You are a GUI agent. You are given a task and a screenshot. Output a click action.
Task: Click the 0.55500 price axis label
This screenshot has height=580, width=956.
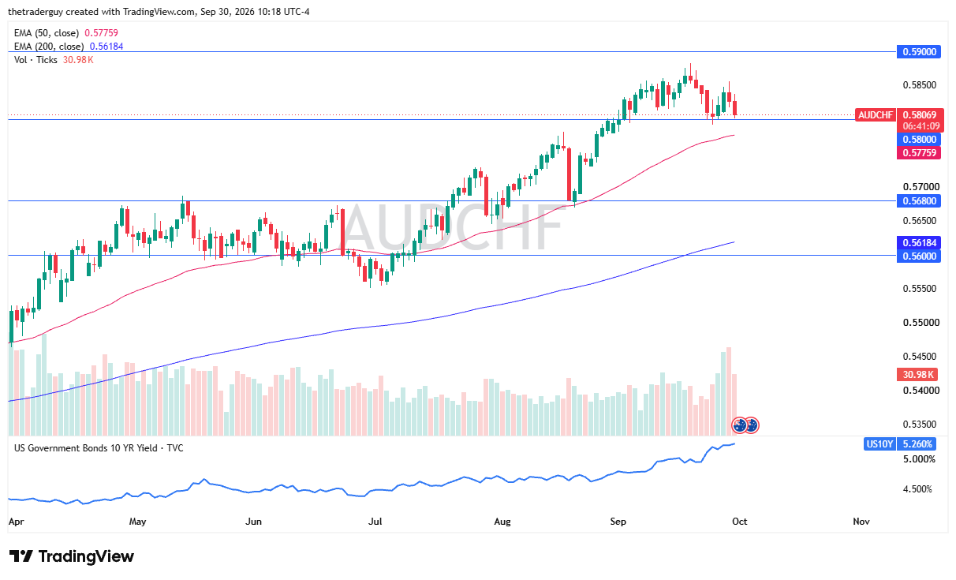pos(919,289)
